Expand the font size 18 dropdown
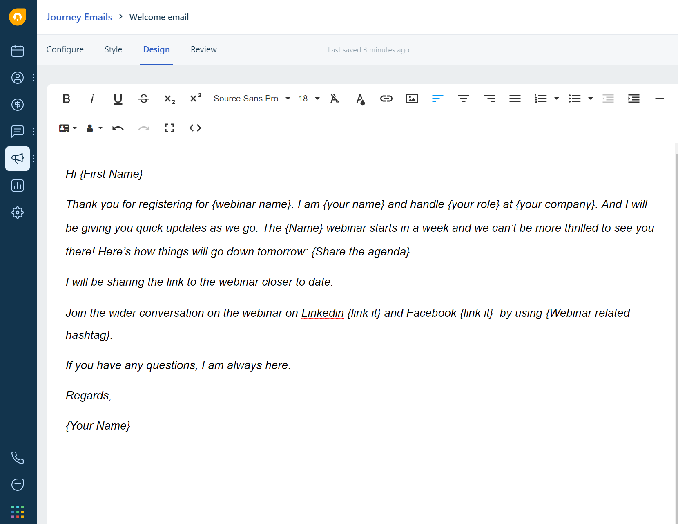This screenshot has width=678, height=524. coord(309,99)
